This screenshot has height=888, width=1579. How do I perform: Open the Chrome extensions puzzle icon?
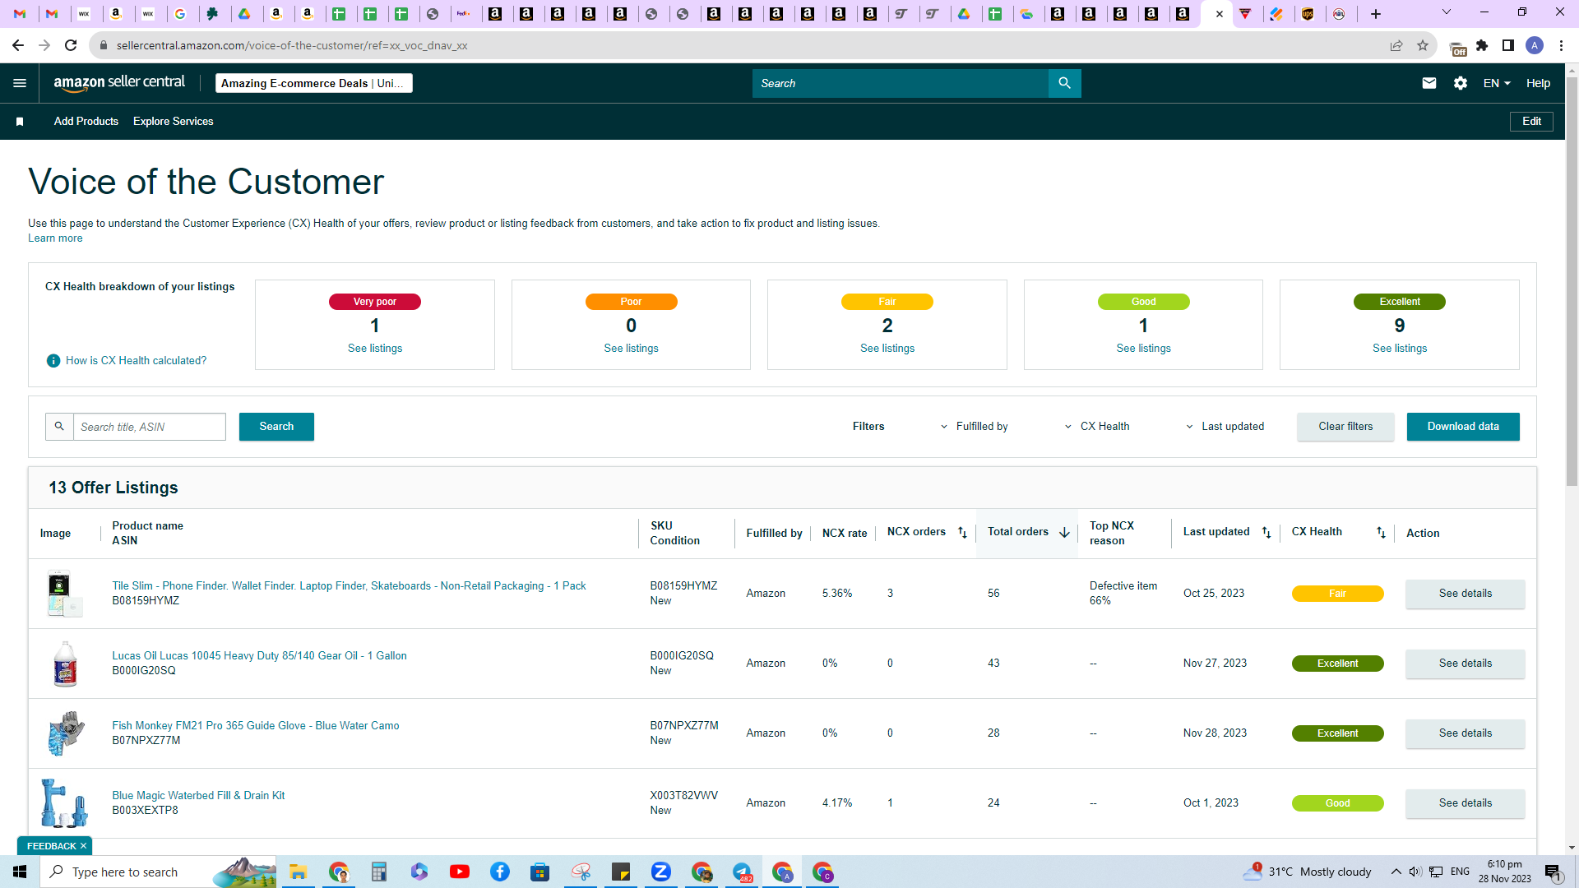pyautogui.click(x=1482, y=45)
